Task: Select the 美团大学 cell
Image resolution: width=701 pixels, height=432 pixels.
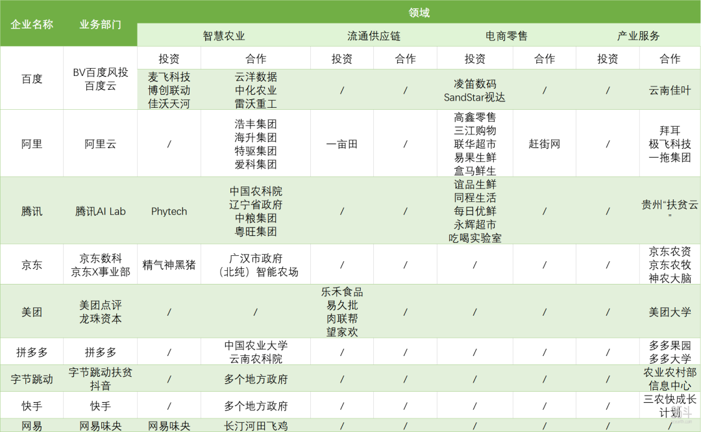Action: (x=670, y=312)
